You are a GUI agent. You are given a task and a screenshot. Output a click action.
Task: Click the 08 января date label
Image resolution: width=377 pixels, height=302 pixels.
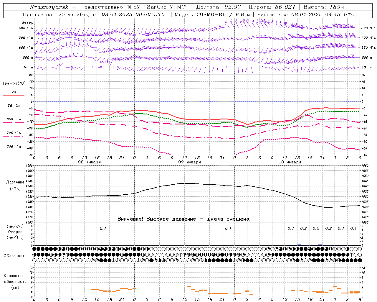click(x=89, y=162)
